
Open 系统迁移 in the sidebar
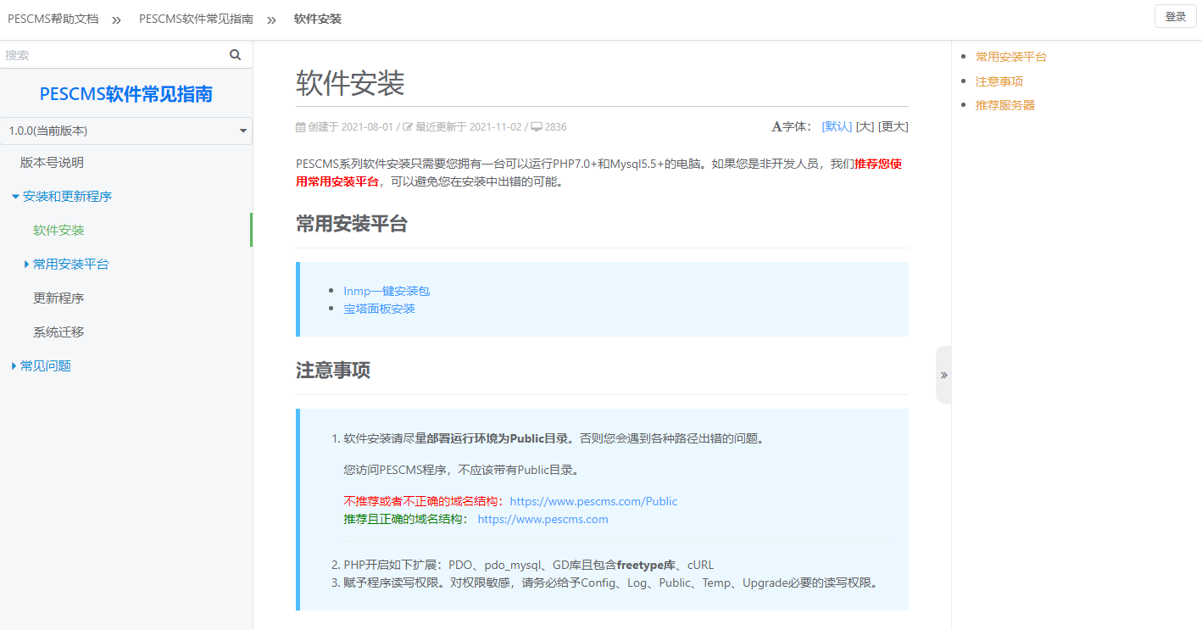[58, 332]
